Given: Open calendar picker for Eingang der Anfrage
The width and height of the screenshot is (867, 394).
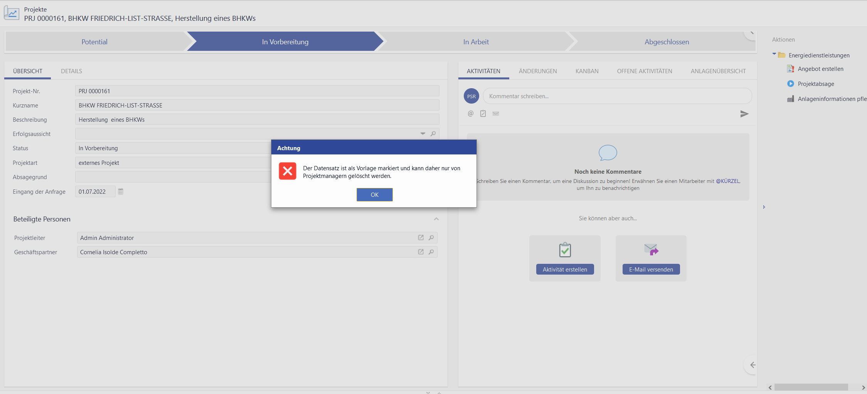Looking at the screenshot, I should 121,191.
